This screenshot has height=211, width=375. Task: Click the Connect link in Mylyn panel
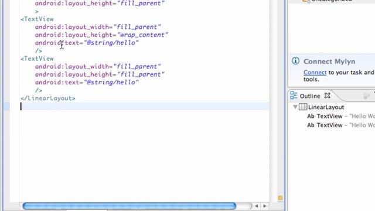tap(315, 72)
